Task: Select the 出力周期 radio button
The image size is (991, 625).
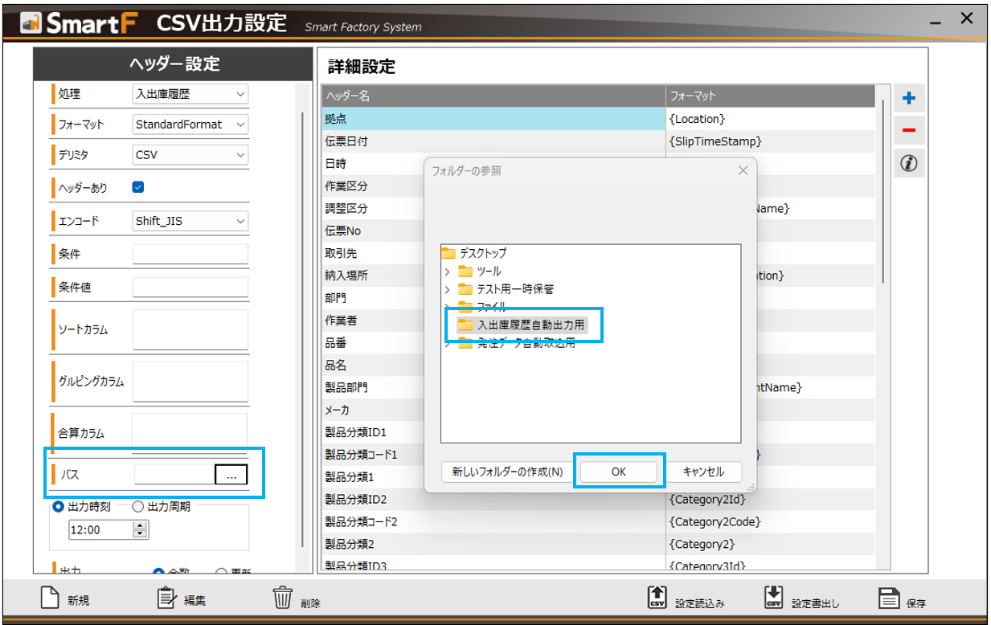Action: 137,507
